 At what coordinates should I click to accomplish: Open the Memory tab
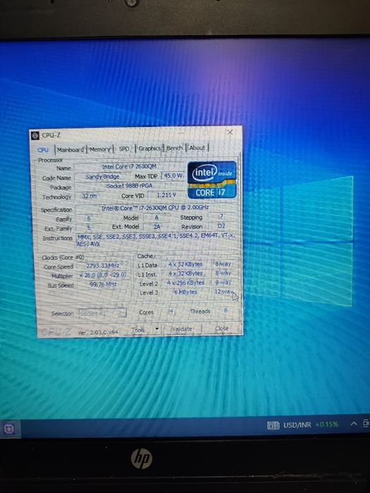pyautogui.click(x=100, y=149)
